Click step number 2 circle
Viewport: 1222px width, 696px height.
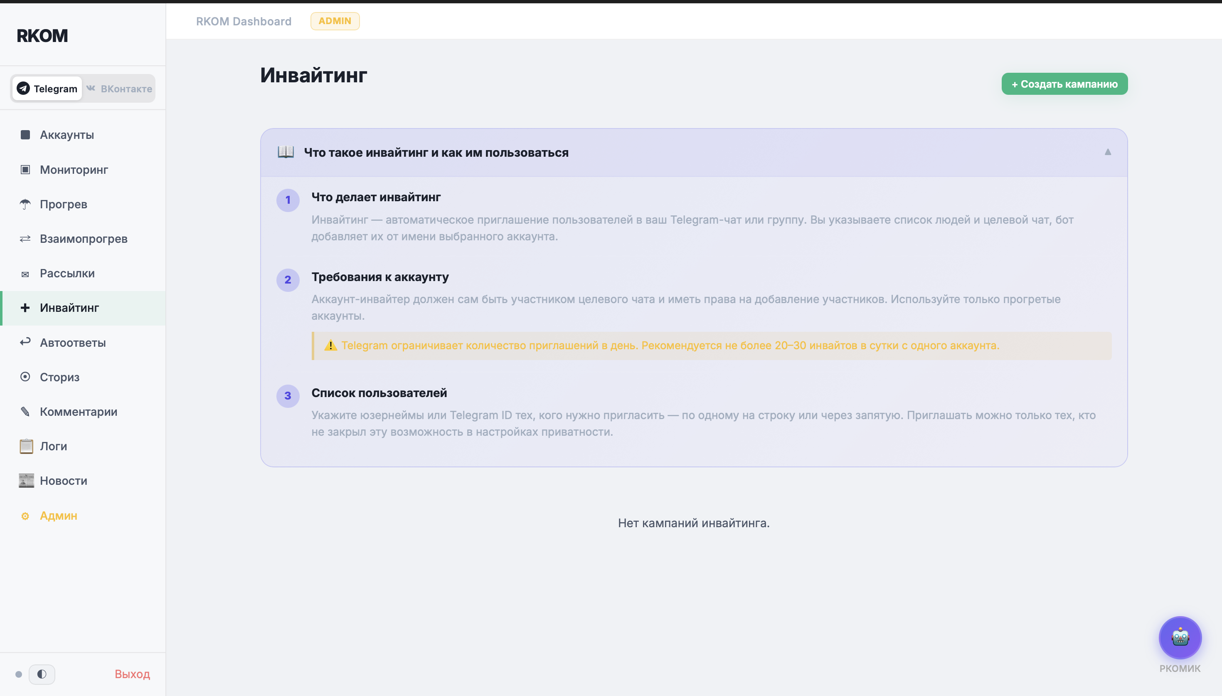(x=288, y=280)
